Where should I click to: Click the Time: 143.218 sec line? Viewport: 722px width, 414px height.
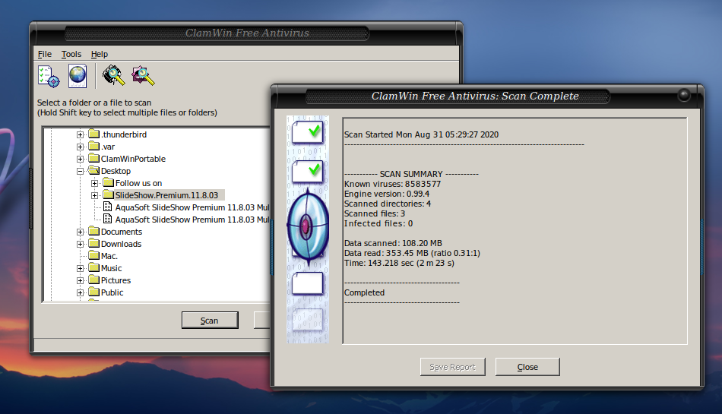[x=399, y=263]
